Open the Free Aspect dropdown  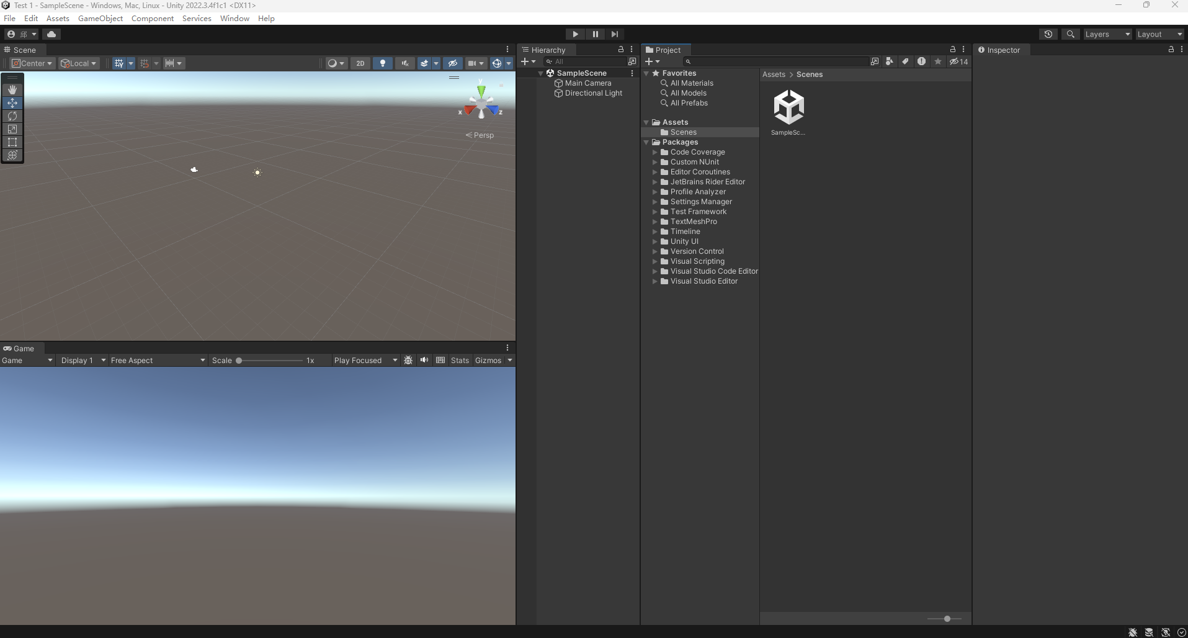click(x=158, y=361)
